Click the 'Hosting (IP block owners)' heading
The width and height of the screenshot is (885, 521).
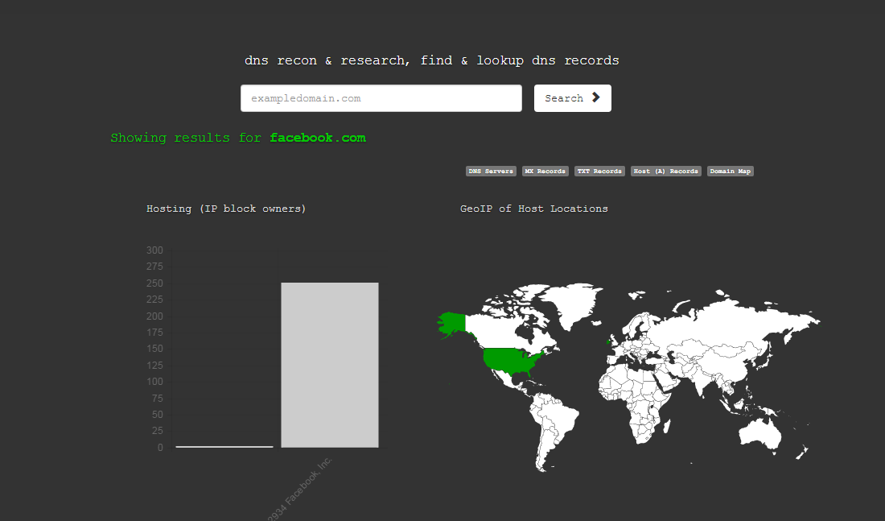(x=226, y=209)
